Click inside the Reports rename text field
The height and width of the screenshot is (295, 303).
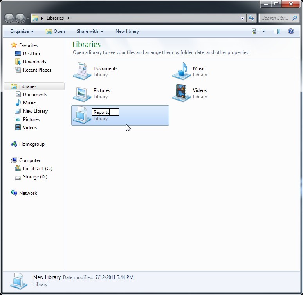point(105,112)
